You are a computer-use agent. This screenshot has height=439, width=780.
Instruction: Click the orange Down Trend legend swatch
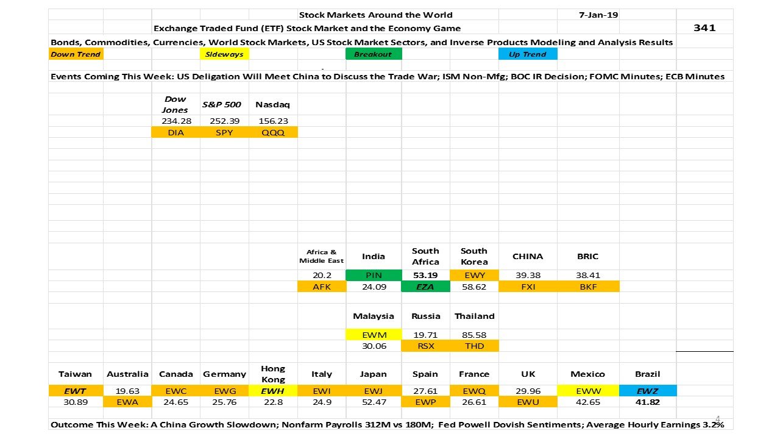pos(76,54)
